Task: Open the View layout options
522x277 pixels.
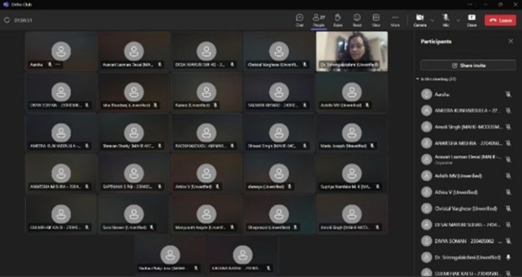Action: point(376,20)
